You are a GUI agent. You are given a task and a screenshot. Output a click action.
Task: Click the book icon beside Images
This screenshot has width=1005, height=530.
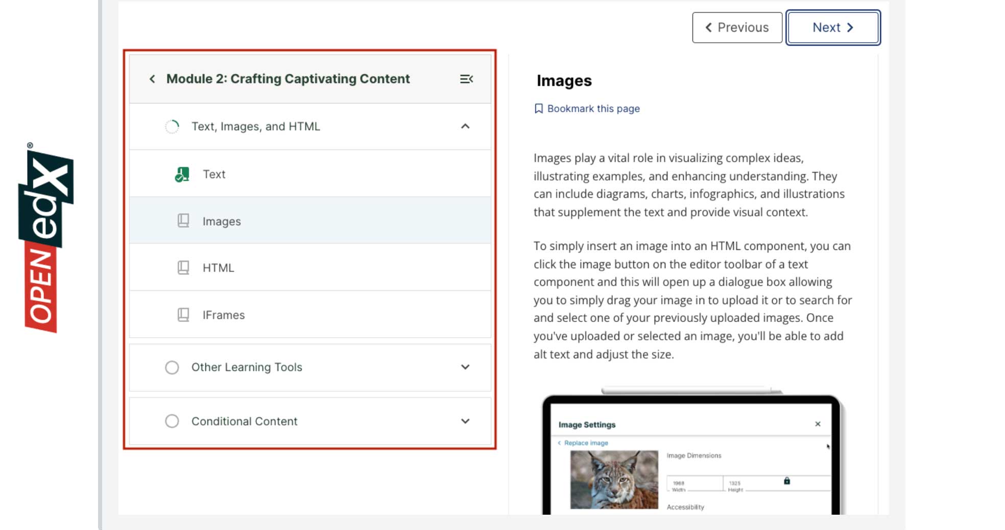click(182, 220)
